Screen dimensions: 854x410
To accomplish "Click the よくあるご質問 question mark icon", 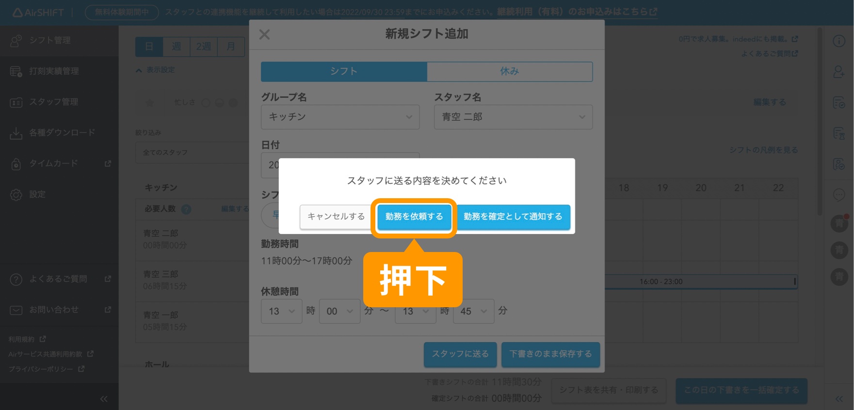I will pyautogui.click(x=16, y=280).
